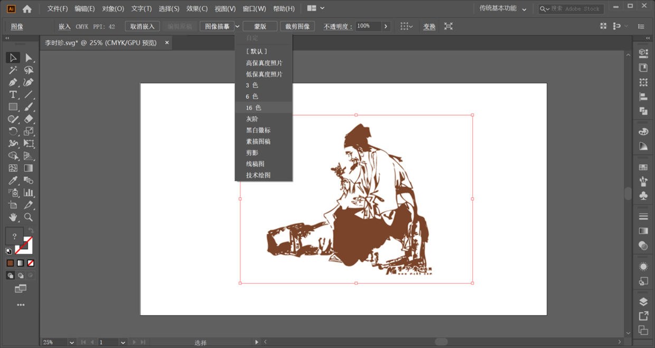Click the 裁剪图像 button
Screen dimensions: 655x348
coord(297,26)
